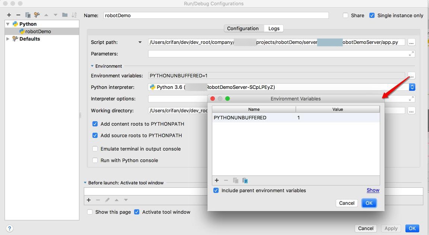Image resolution: width=429 pixels, height=235 pixels.
Task: Select the robotDemo configuration in tree
Action: (x=38, y=31)
